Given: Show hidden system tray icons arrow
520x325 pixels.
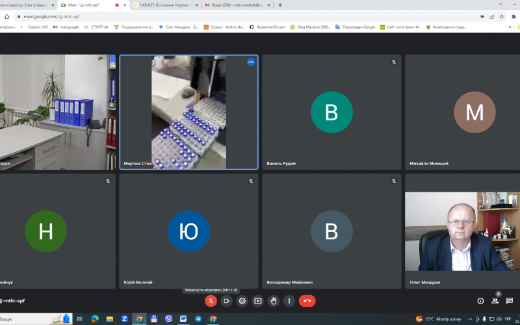Looking at the screenshot, I should [470, 319].
